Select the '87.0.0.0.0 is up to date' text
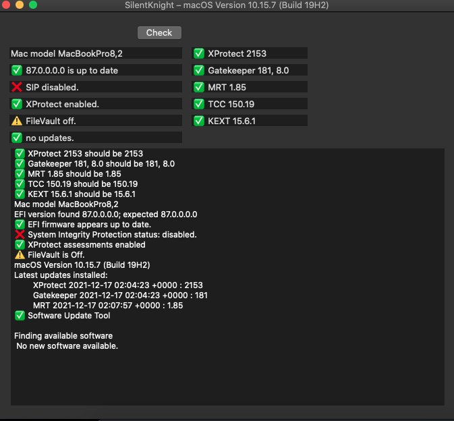Viewport: 454px width, 421px height. point(72,70)
